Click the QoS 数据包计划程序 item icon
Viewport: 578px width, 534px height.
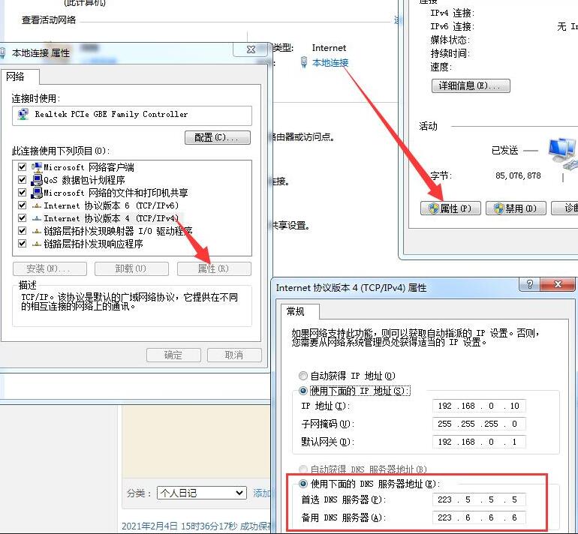pyautogui.click(x=36, y=180)
